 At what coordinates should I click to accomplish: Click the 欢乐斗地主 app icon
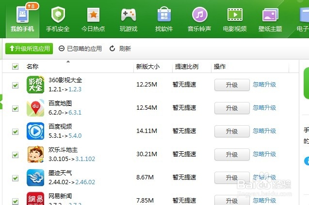(35, 154)
